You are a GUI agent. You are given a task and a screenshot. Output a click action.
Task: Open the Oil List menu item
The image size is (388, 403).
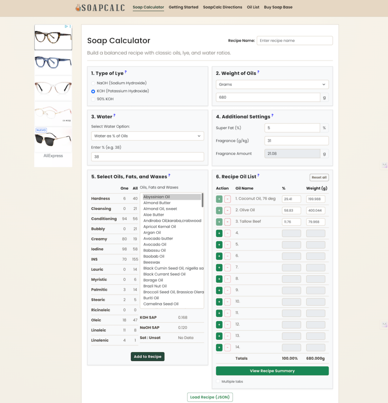pos(253,7)
